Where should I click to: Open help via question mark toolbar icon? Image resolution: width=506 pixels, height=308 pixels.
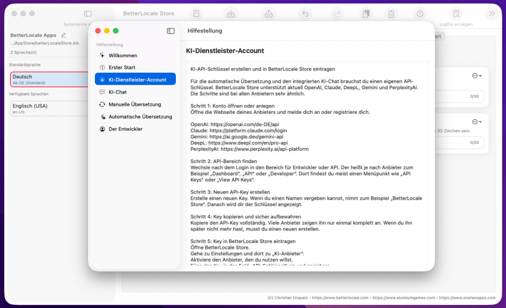click(420, 14)
